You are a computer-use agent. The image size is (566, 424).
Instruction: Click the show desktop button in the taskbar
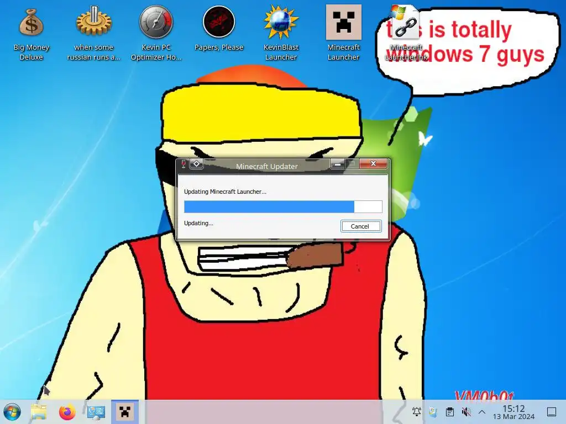pos(552,411)
